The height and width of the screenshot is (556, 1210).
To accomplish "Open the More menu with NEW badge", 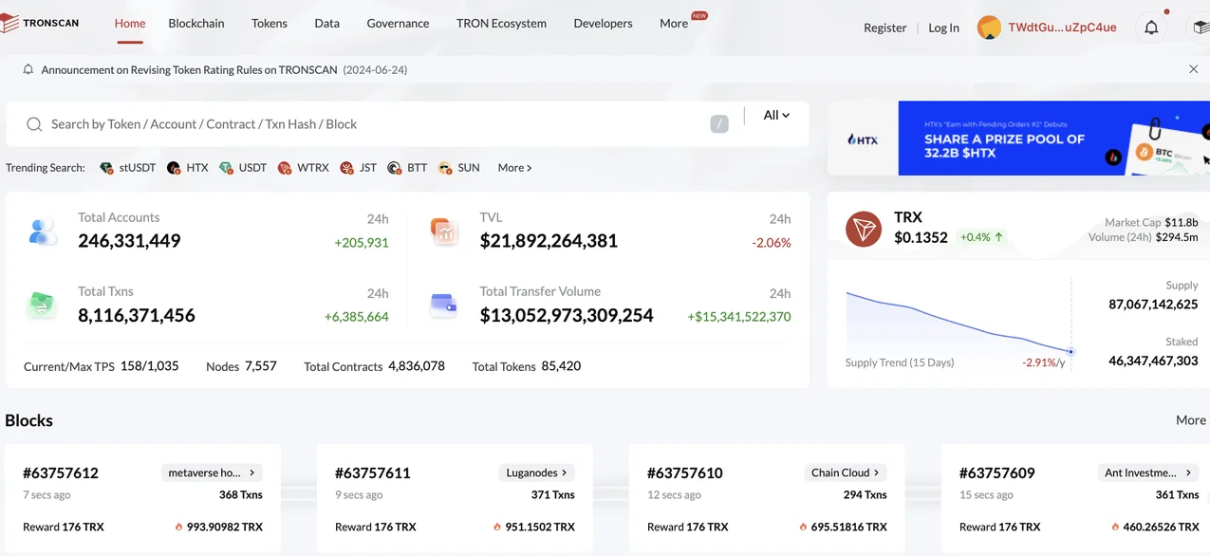I will tap(674, 23).
